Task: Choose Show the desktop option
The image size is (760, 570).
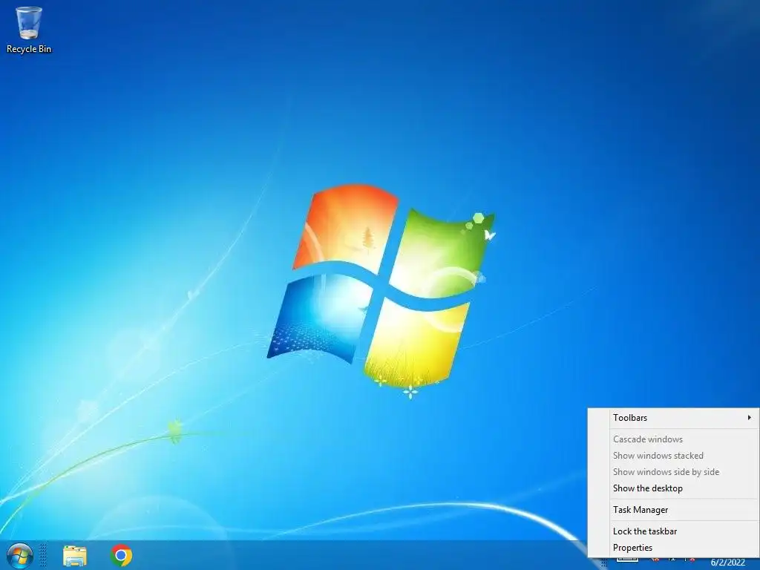Action: pos(673,488)
